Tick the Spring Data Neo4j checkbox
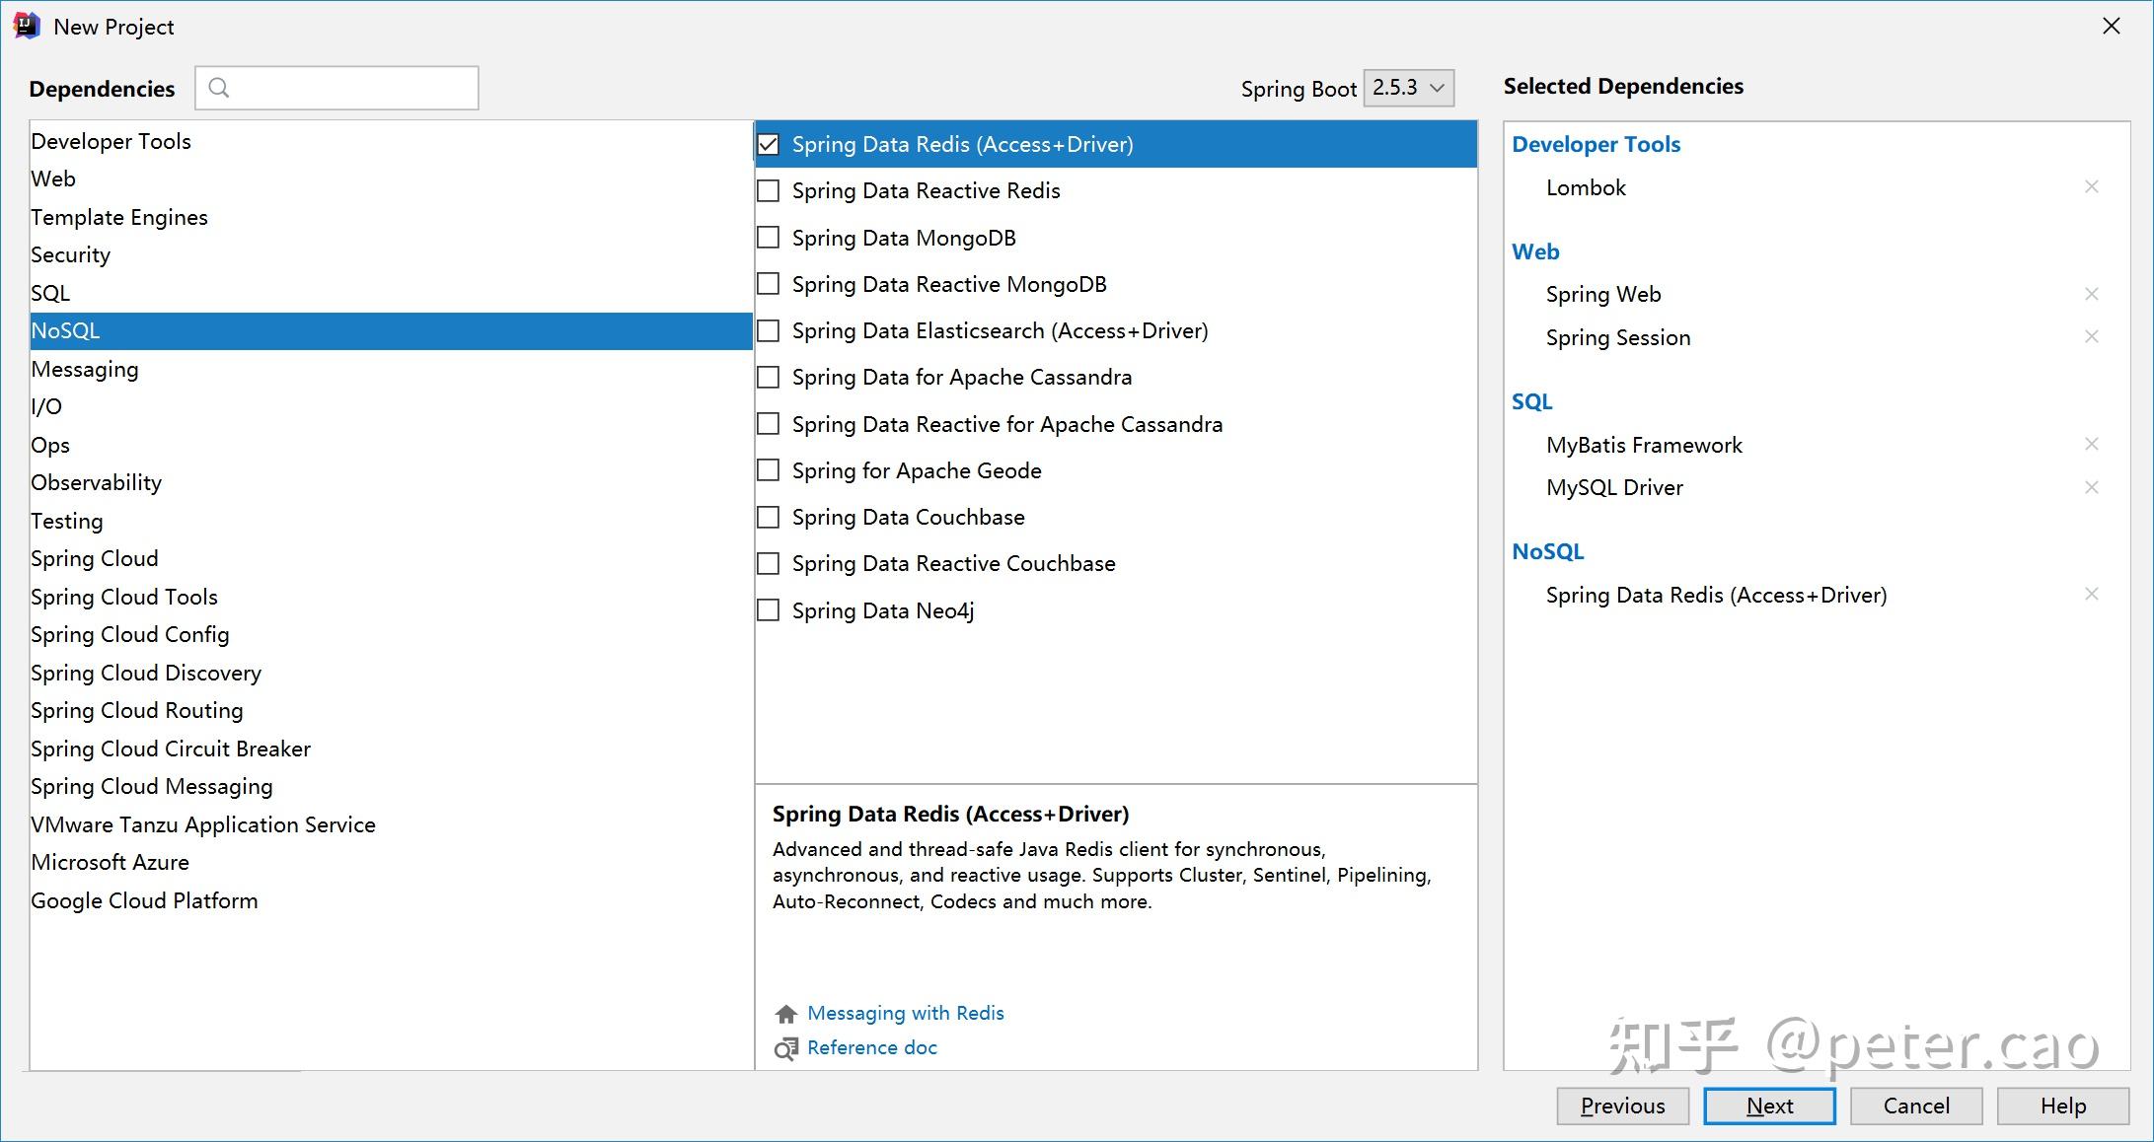This screenshot has width=2154, height=1142. (769, 610)
